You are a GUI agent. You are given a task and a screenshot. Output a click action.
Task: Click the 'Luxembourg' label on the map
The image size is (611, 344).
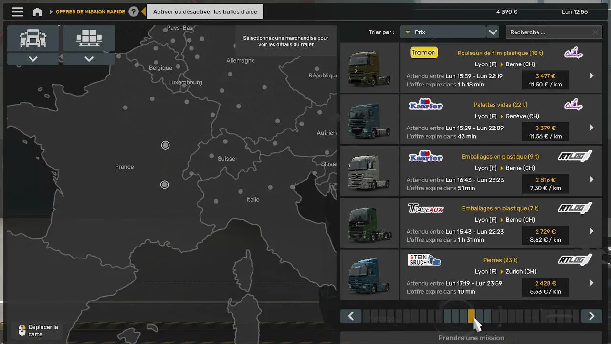185,82
